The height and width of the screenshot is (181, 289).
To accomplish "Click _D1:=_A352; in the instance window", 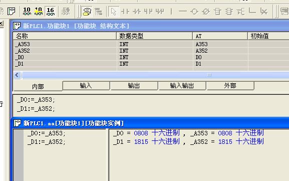I will pyautogui.click(x=46, y=142).
